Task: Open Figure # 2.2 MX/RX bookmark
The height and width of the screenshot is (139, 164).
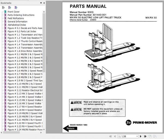Action: (25, 58)
